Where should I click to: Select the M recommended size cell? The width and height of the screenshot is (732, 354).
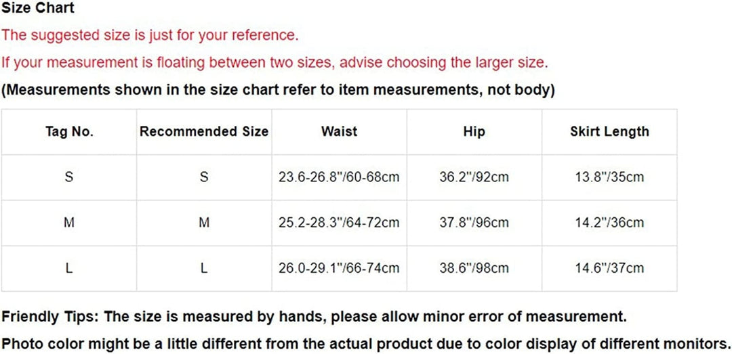point(204,223)
